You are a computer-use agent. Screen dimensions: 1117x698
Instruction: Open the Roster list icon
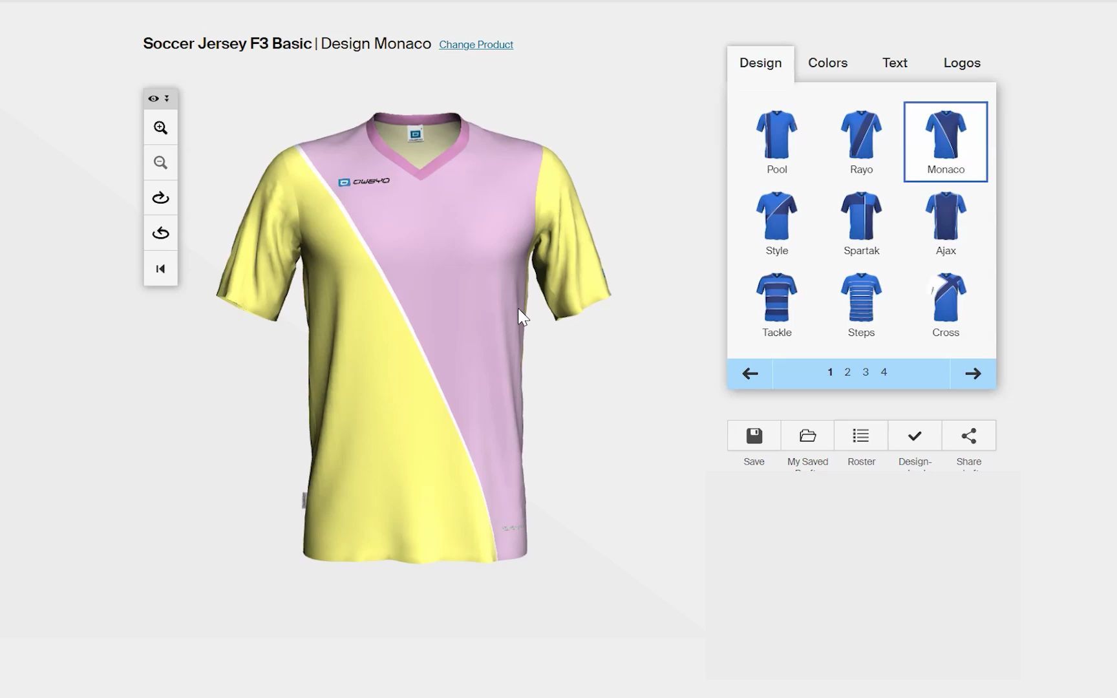[x=861, y=436]
